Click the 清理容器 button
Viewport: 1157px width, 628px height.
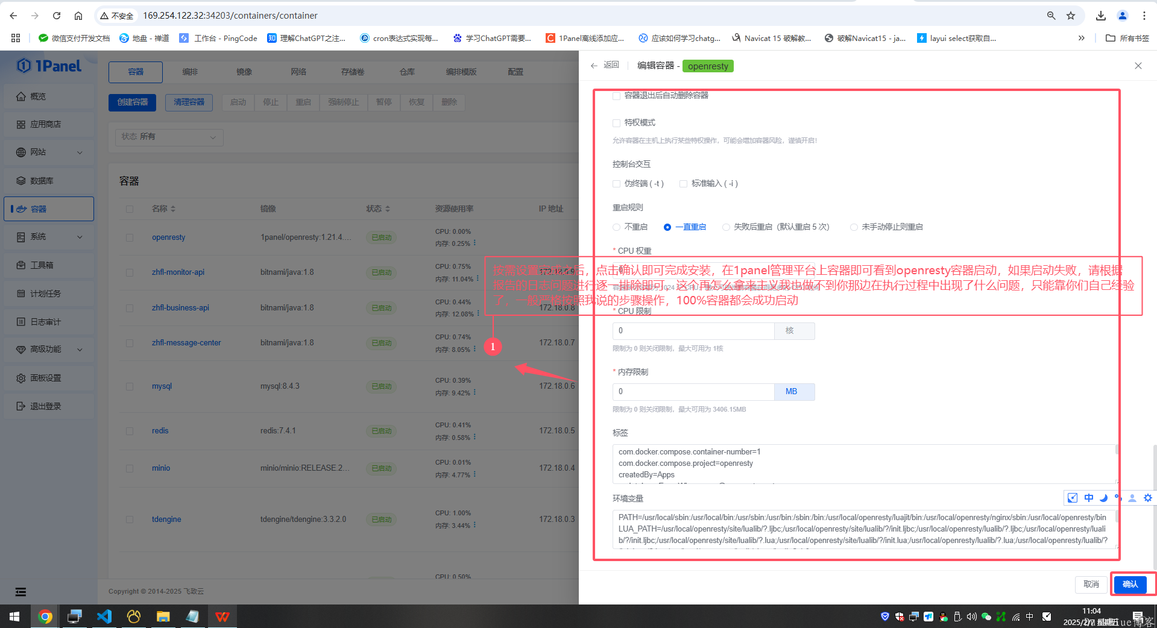coord(189,102)
